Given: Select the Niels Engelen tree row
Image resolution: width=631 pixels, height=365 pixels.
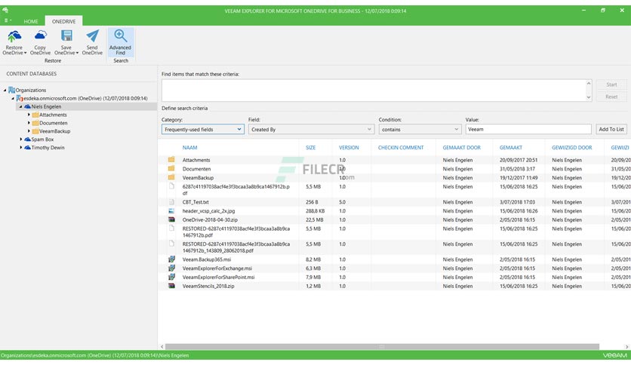Looking at the screenshot, I should point(78,106).
